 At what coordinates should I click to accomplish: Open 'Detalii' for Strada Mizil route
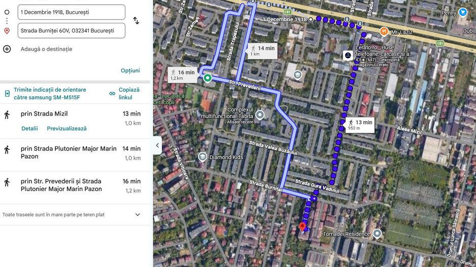pyautogui.click(x=29, y=129)
